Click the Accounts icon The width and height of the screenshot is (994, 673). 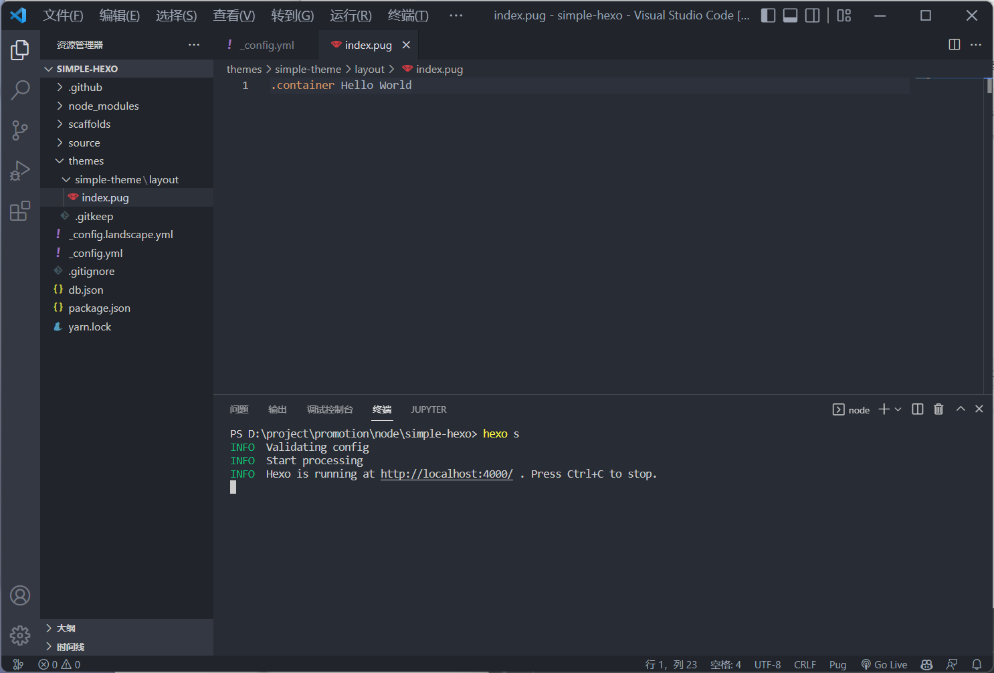pos(20,595)
